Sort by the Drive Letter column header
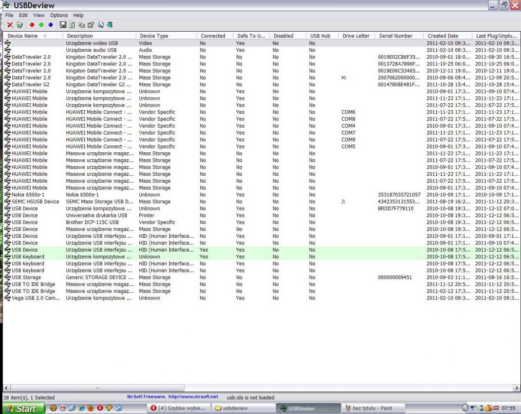Image resolution: width=521 pixels, height=414 pixels. click(x=357, y=36)
